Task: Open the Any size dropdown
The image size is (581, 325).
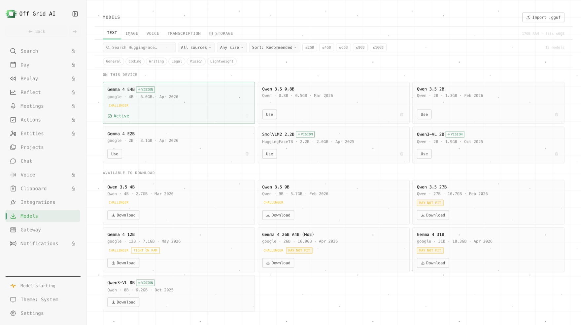Action: pyautogui.click(x=232, y=48)
